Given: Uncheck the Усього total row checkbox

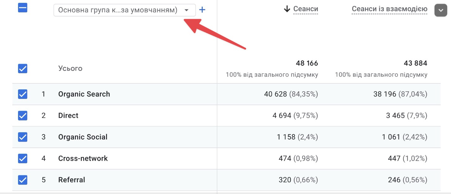Looking at the screenshot, I should point(22,68).
